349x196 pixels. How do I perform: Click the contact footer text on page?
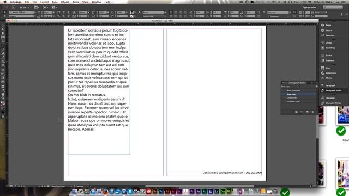pos(232,173)
